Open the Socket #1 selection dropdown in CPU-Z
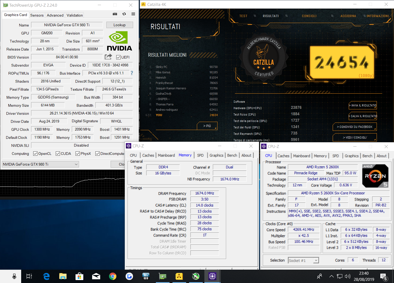The width and height of the screenshot is (394, 283). click(303, 261)
